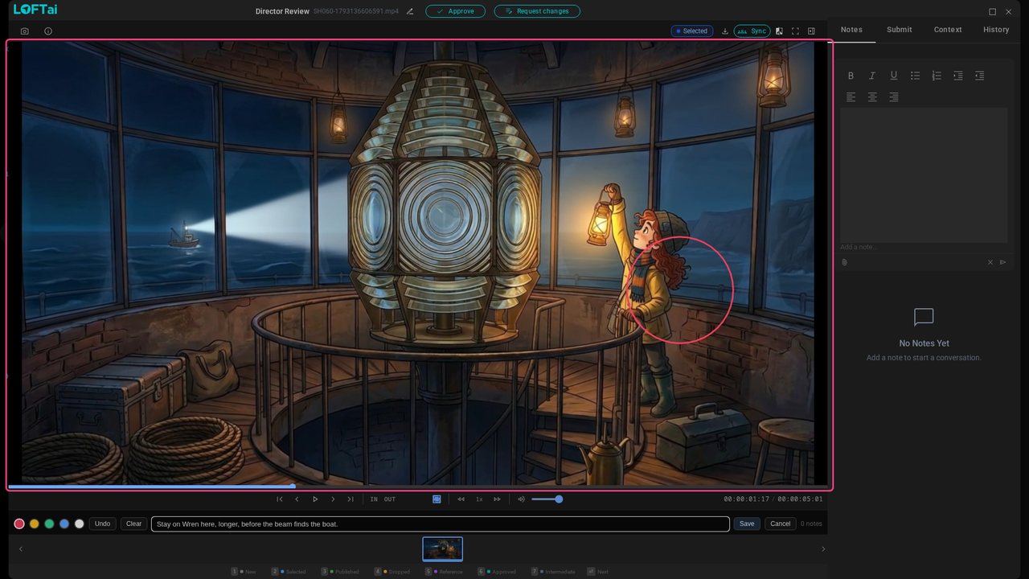Open the compare view icon
The image size is (1029, 579).
(x=779, y=31)
